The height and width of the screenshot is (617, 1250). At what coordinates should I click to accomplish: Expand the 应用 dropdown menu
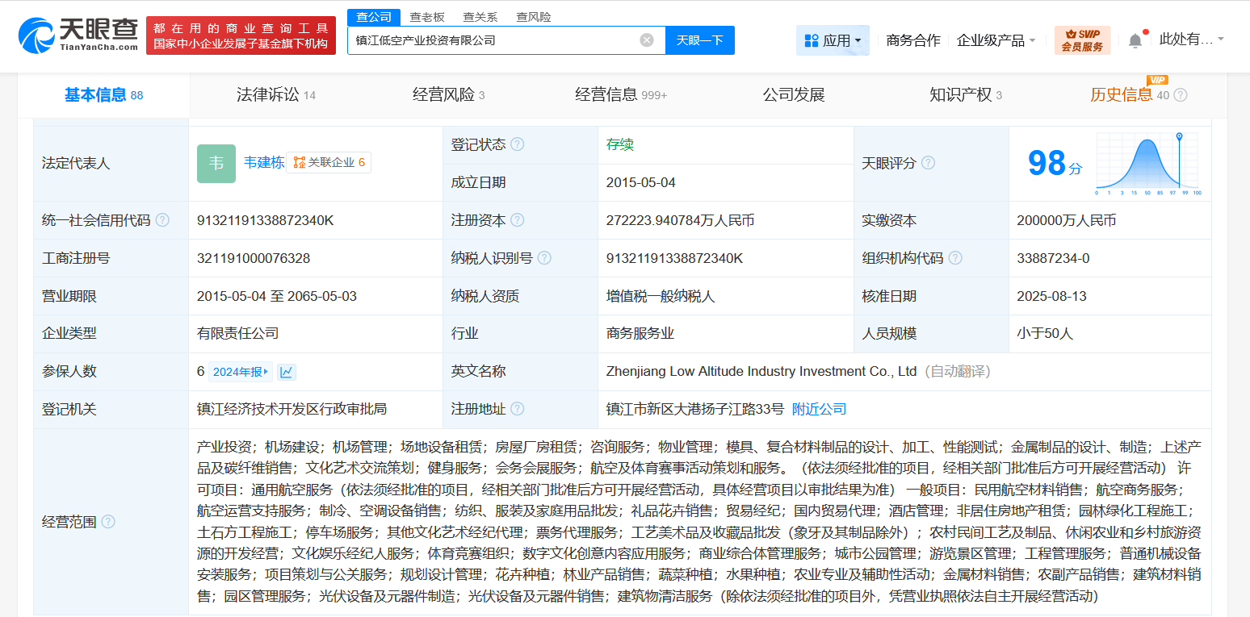click(833, 40)
